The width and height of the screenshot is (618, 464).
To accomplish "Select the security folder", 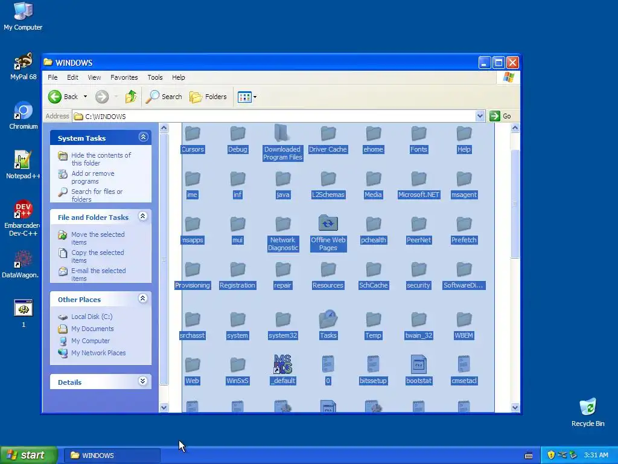I will (419, 275).
